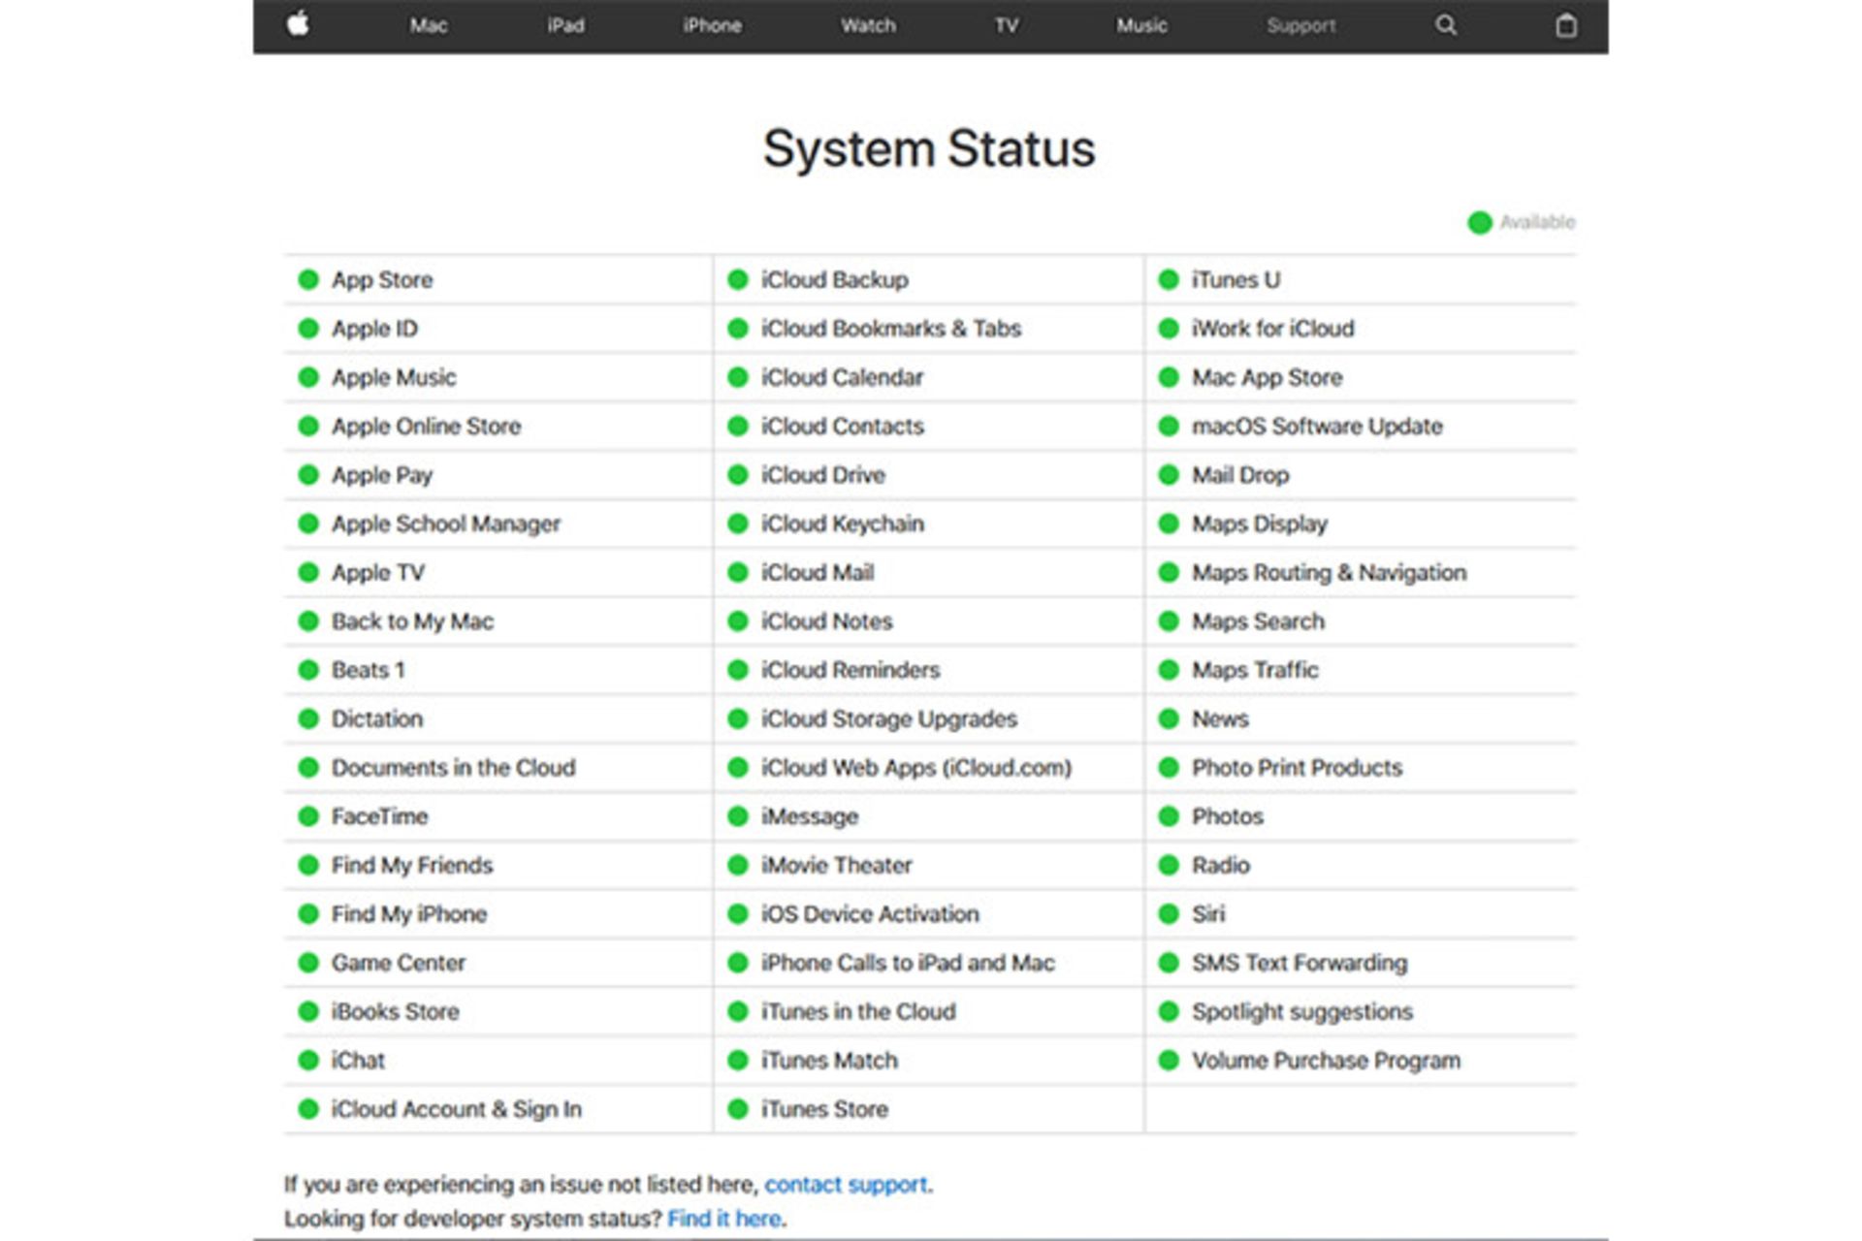Select the Volume Purchase Program entry

pyautogui.click(x=1325, y=1061)
